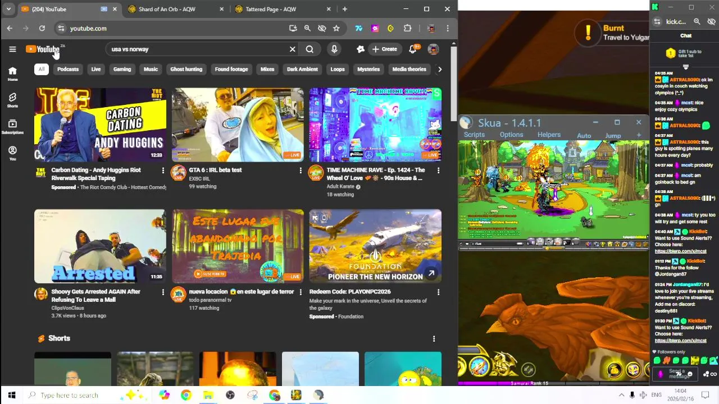Open Carbon Dating Andy Huggins thumbnail

click(100, 125)
